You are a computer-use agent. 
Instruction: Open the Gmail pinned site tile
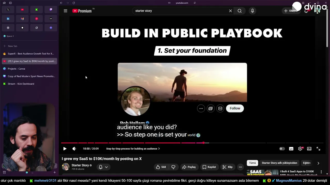click(x=22, y=19)
